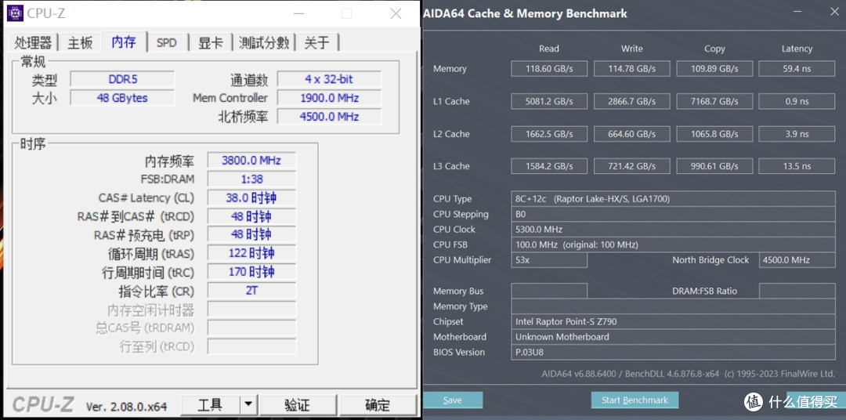Click the 内存频率 3800.0 MHz value
Image resolution: width=846 pixels, height=420 pixels.
coord(251,161)
